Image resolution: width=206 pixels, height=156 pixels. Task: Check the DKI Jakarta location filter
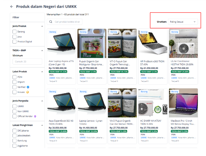[x=14, y=131]
